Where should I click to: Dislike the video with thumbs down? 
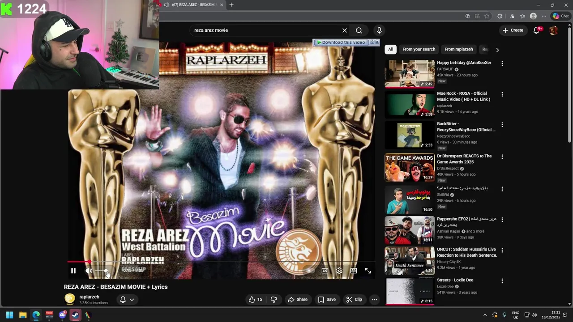tap(274, 300)
